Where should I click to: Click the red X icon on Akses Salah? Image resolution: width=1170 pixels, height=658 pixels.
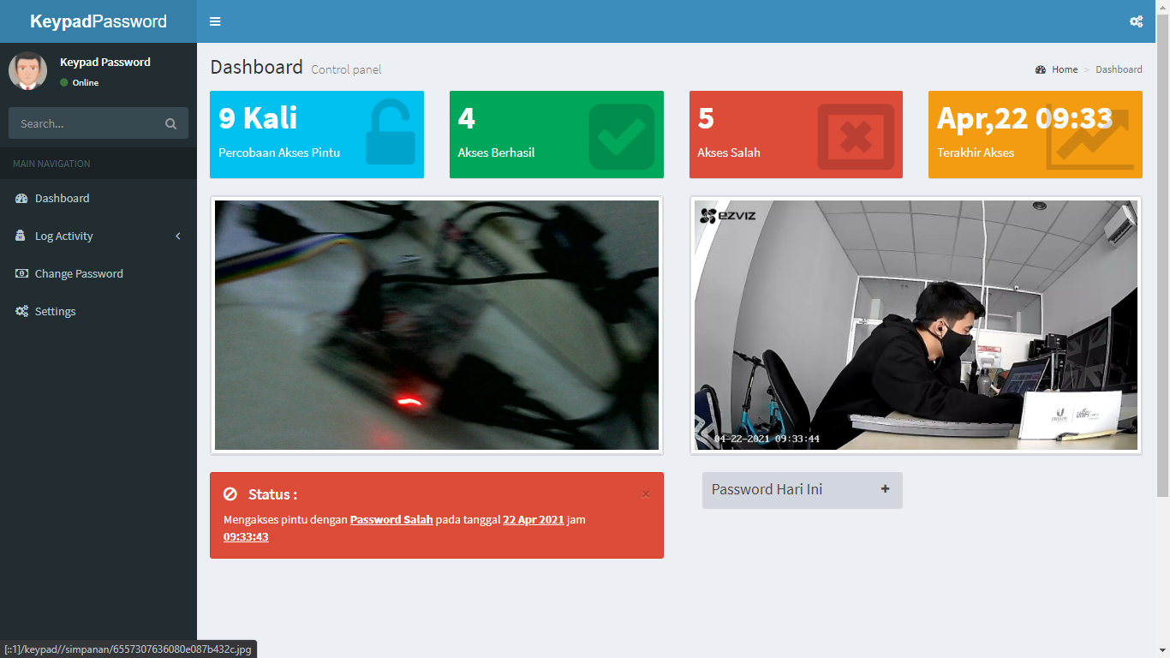(855, 135)
